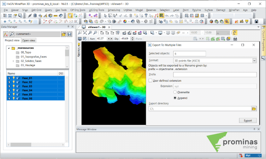Collapse the _msresources tree node

9,48
